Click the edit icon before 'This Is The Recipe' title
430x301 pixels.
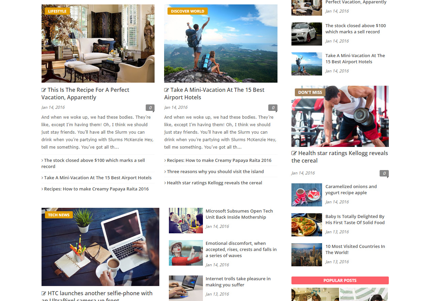[x=44, y=90]
